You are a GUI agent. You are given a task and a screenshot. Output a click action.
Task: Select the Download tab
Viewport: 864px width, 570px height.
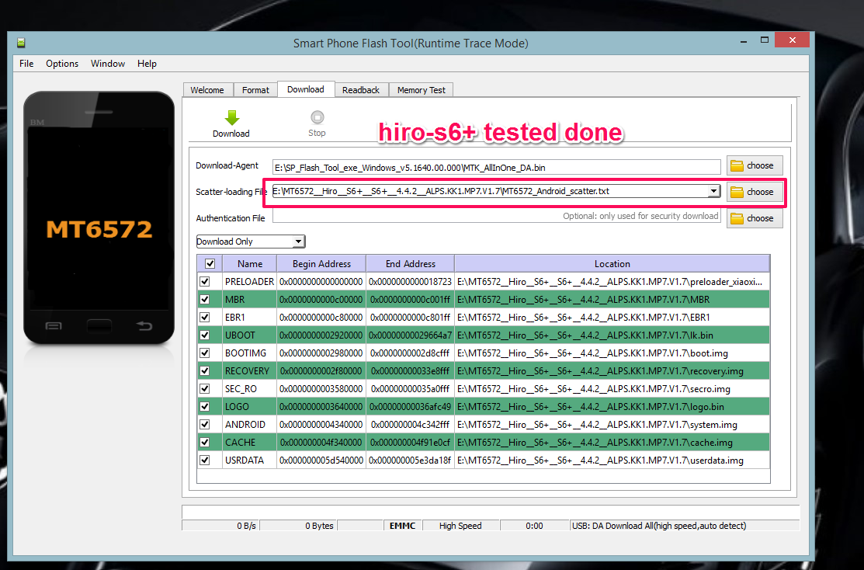tap(306, 89)
